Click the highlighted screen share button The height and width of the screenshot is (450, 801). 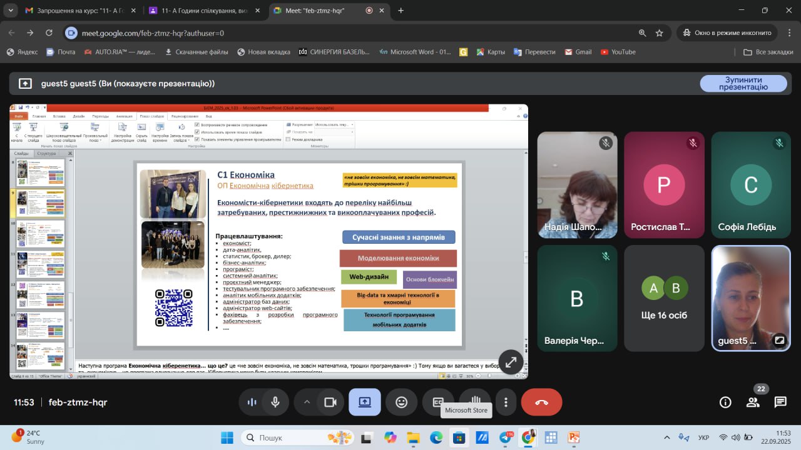365,402
